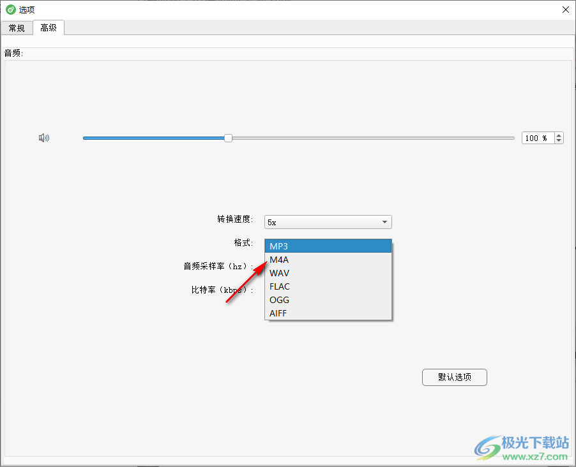Screen dimensions: 576x467
Task: Choose M4A from the format list
Action: [x=328, y=260]
